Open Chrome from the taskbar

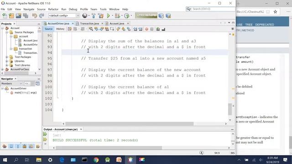click(x=96, y=160)
